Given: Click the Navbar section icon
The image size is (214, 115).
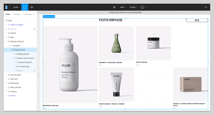Looking at the screenshot, I should click(x=9, y=33).
